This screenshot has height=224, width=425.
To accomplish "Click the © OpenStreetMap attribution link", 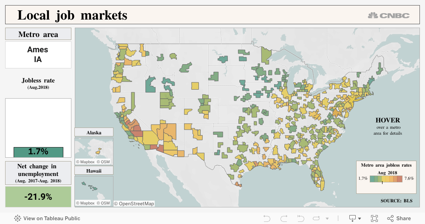I will [x=134, y=204].
